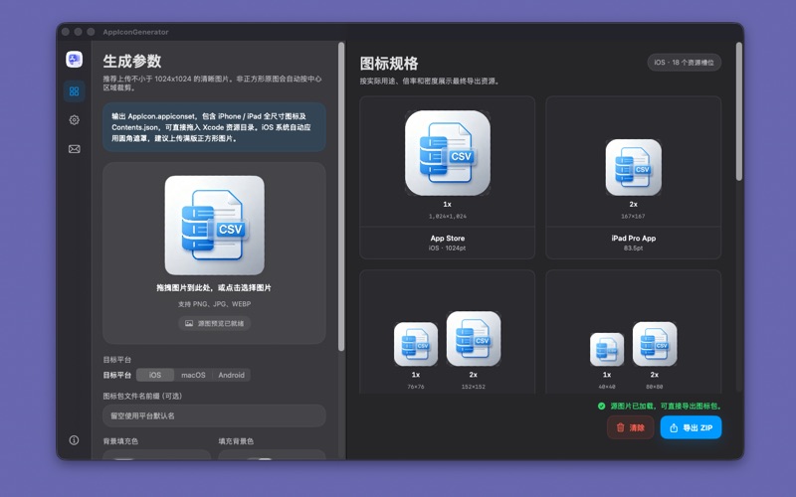
Task: Click the right panel vertical scrollbar
Action: [x=739, y=111]
